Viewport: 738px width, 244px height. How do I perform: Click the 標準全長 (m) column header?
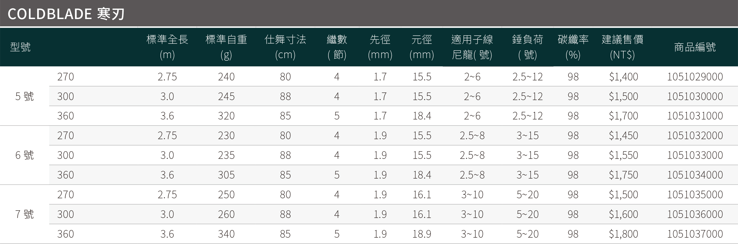167,47
